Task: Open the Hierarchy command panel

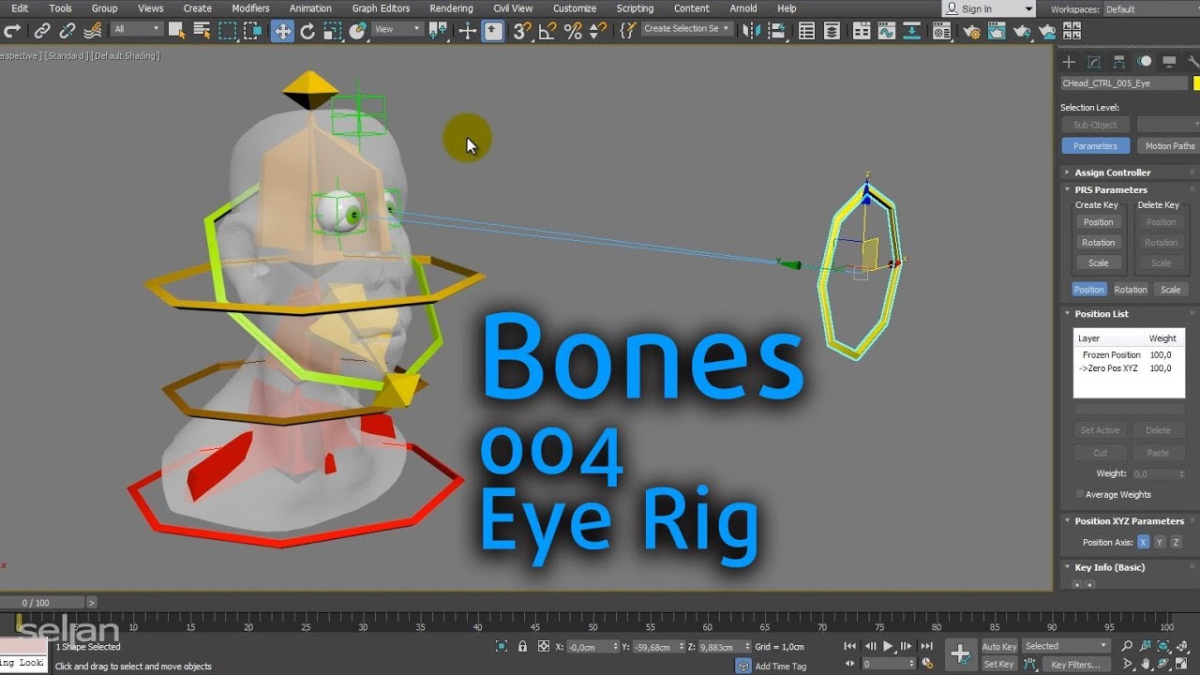Action: pyautogui.click(x=1119, y=62)
